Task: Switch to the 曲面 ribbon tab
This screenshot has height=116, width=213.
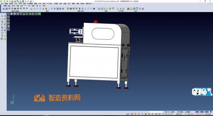Action: (22, 5)
